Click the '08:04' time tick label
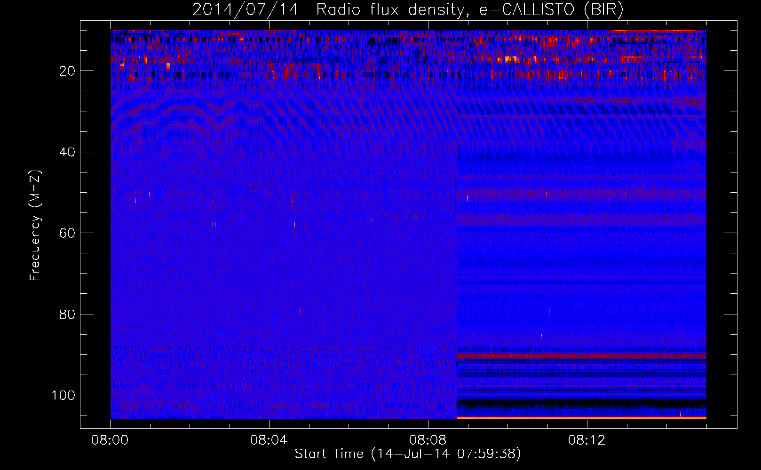Viewport: 761px width, 470px height. tap(269, 440)
